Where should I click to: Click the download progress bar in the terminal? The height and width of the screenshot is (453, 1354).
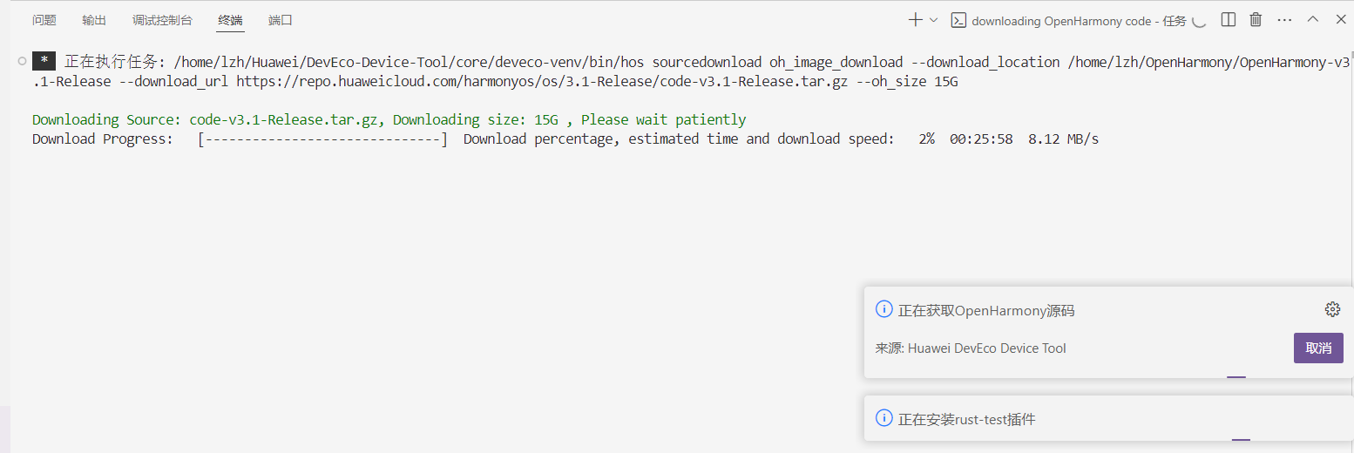(322, 139)
